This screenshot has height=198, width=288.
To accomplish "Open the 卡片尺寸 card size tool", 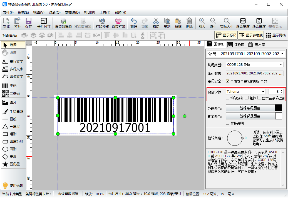I will [44, 23].
